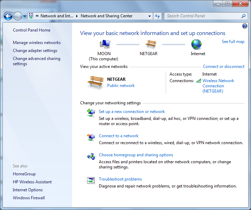Refresh the Network and Sharing Center page
The width and height of the screenshot is (251, 210).
tap(157, 16)
